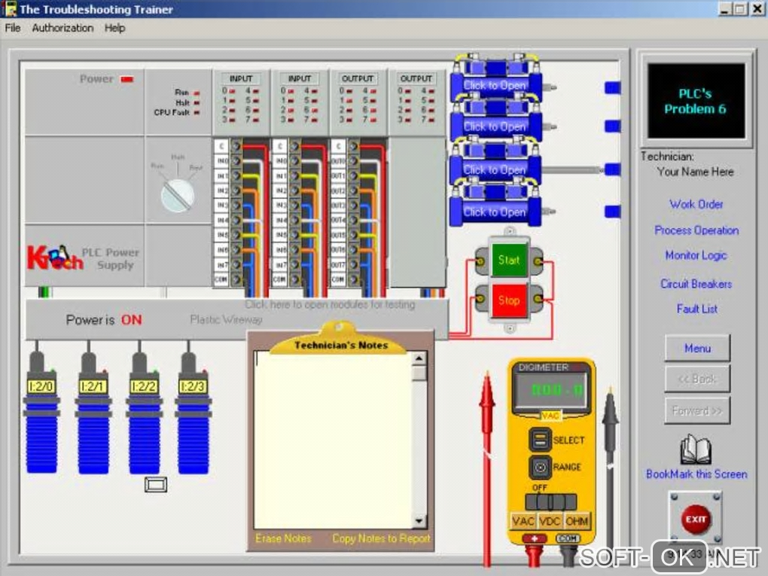The width and height of the screenshot is (768, 576).
Task: Click the Power indicator LED
Action: click(x=127, y=79)
